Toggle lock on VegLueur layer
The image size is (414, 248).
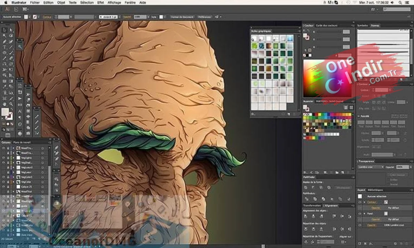coord(8,172)
